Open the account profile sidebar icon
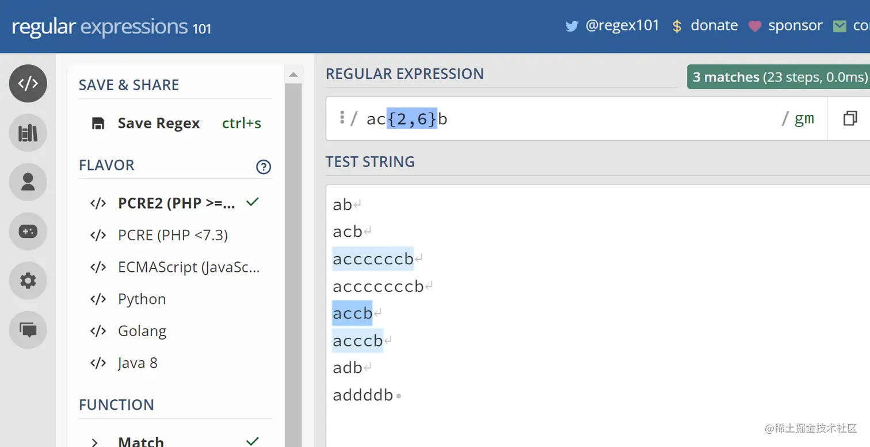This screenshot has width=870, height=447. (x=28, y=182)
